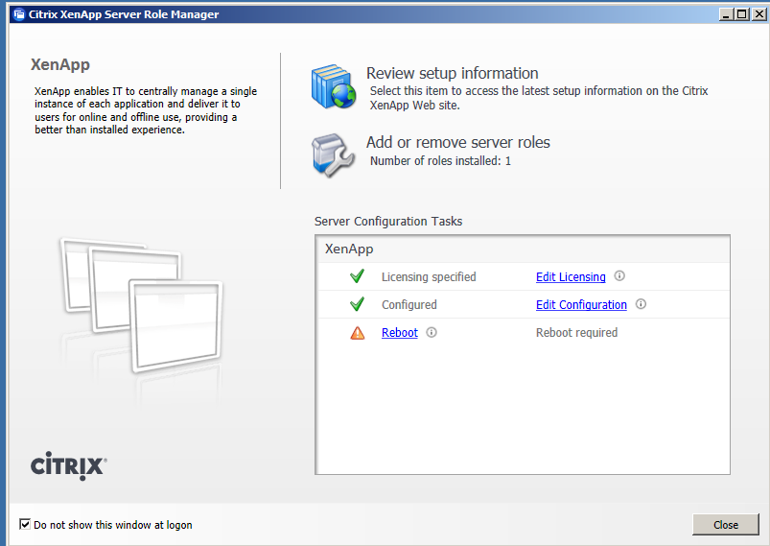Click the orange warning icon beside Reboot
The width and height of the screenshot is (770, 546).
[x=358, y=333]
